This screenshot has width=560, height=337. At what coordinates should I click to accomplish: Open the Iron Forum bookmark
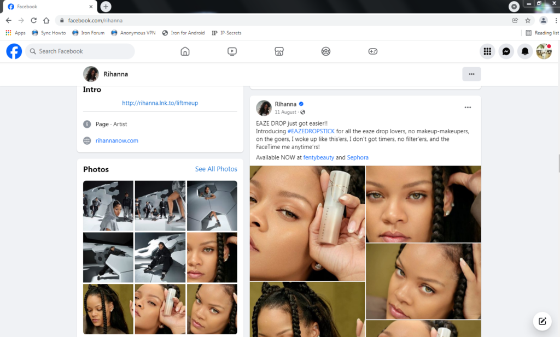point(89,33)
